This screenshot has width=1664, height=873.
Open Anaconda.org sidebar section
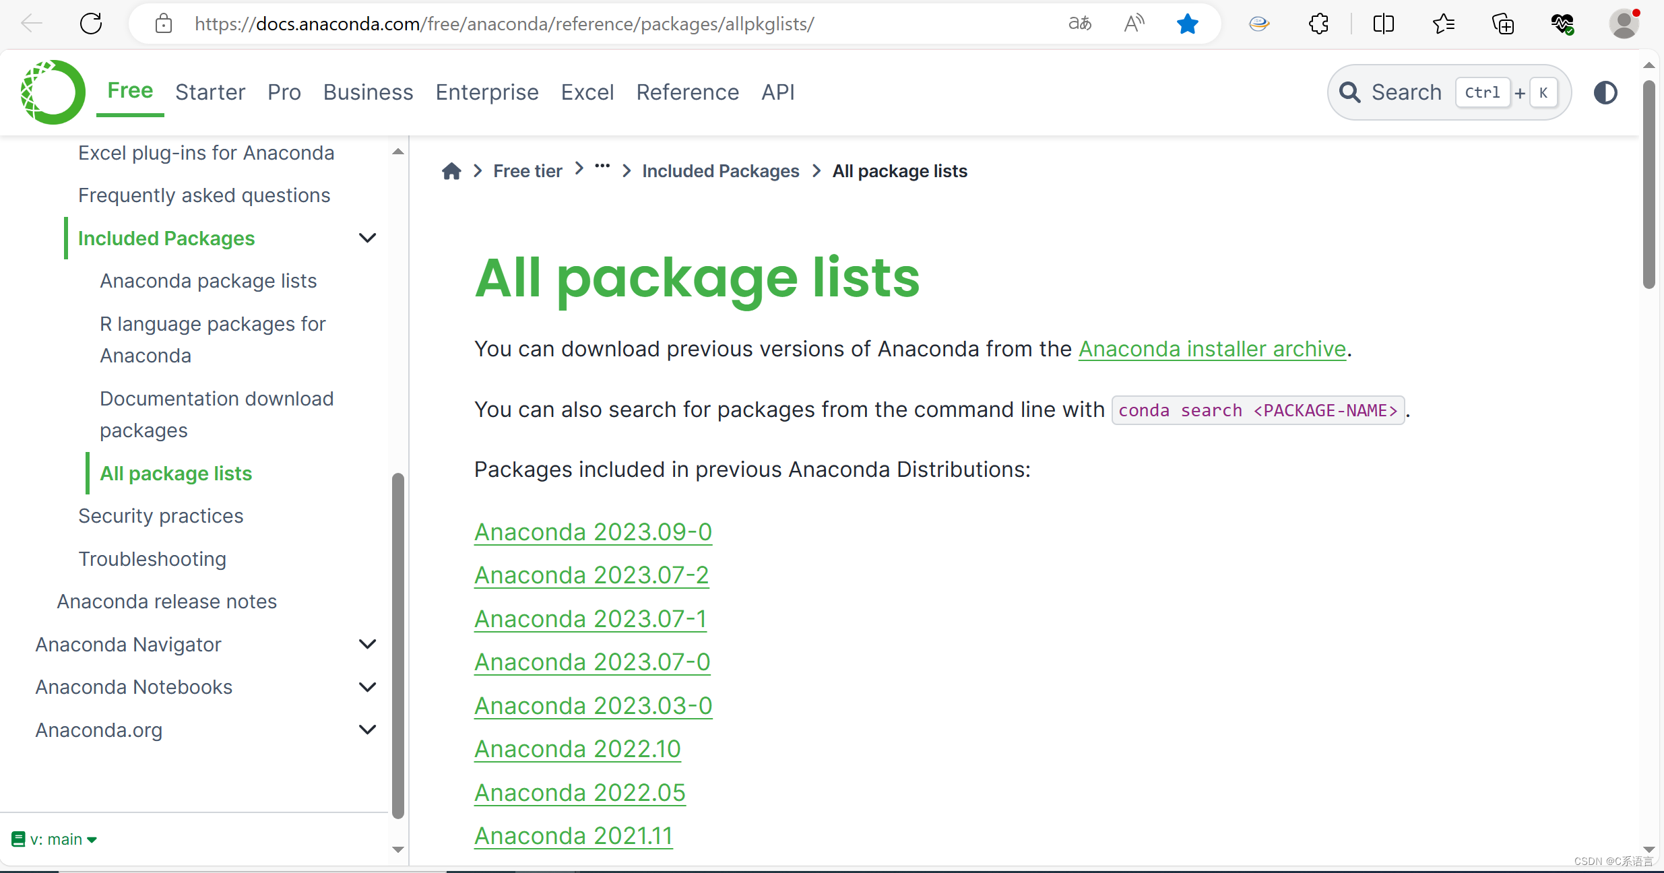click(98, 730)
